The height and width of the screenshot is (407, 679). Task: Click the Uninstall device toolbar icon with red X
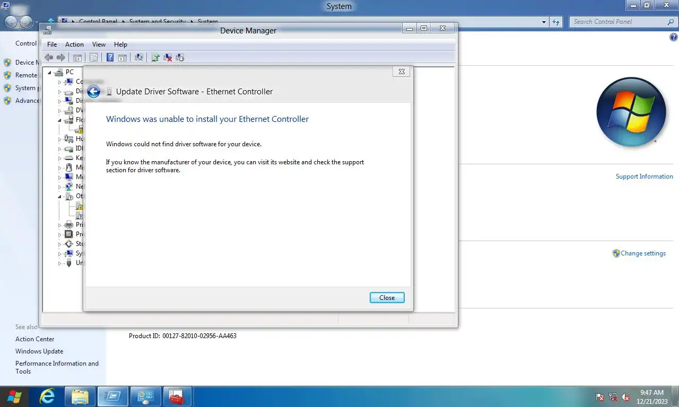pyautogui.click(x=168, y=58)
